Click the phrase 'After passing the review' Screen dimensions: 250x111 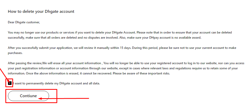pos(25,63)
